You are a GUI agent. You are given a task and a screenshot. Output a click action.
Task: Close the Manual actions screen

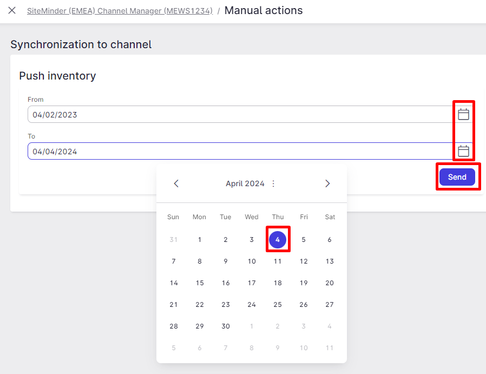click(12, 10)
